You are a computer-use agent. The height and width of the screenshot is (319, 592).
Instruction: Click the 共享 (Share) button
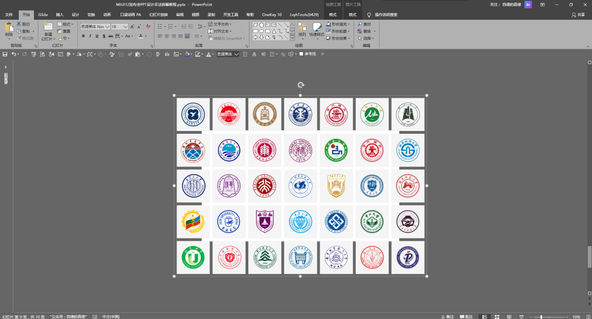click(x=578, y=15)
